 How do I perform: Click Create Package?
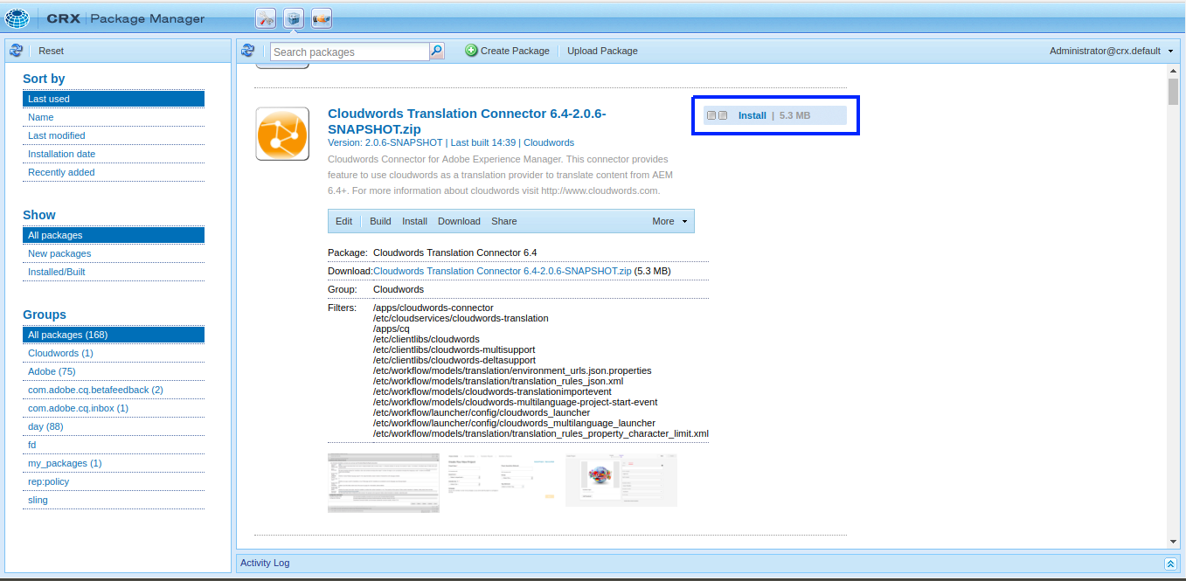(x=507, y=51)
